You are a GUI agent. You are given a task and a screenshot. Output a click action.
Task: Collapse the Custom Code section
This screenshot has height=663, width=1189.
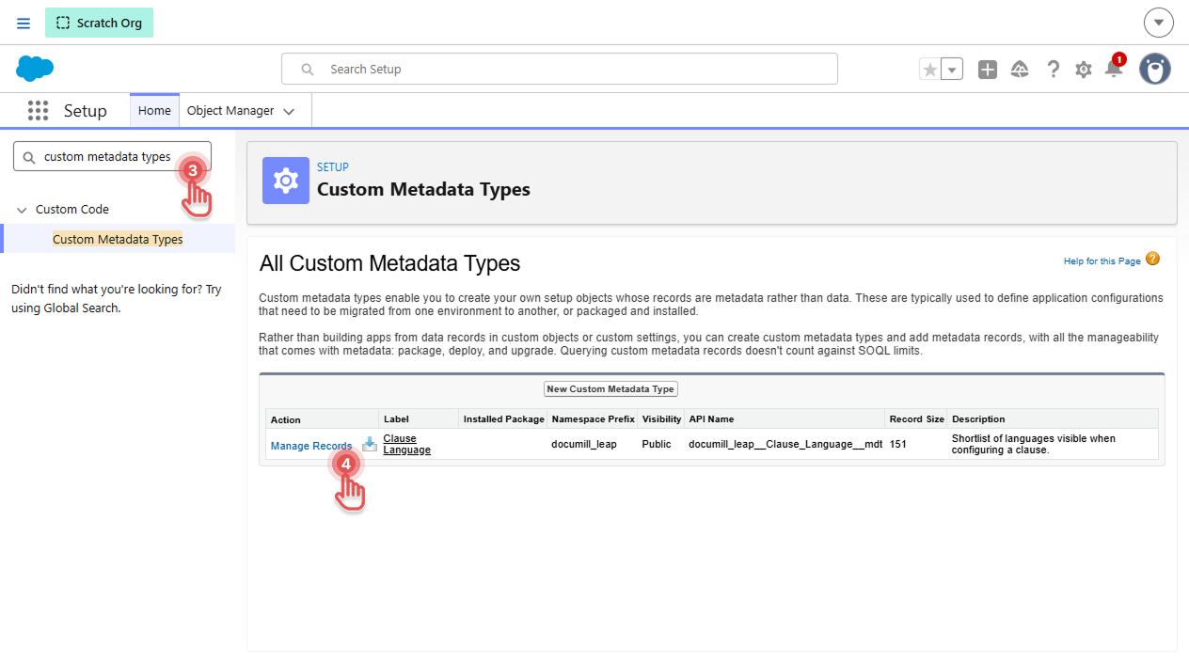point(23,210)
